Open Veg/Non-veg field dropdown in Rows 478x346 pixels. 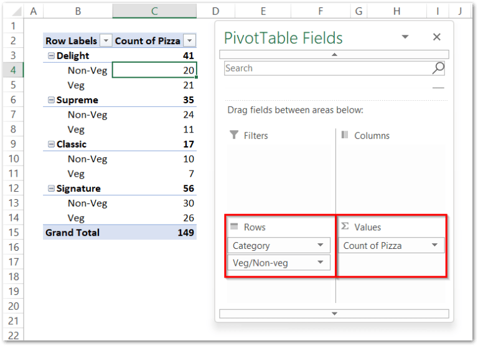pyautogui.click(x=320, y=263)
